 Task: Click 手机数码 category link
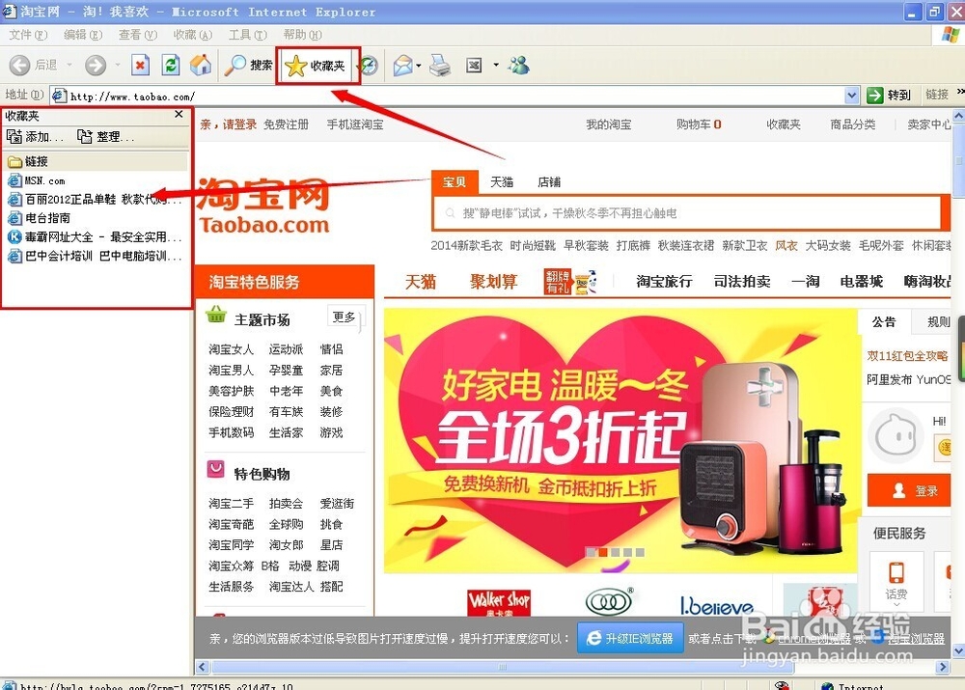(x=231, y=432)
